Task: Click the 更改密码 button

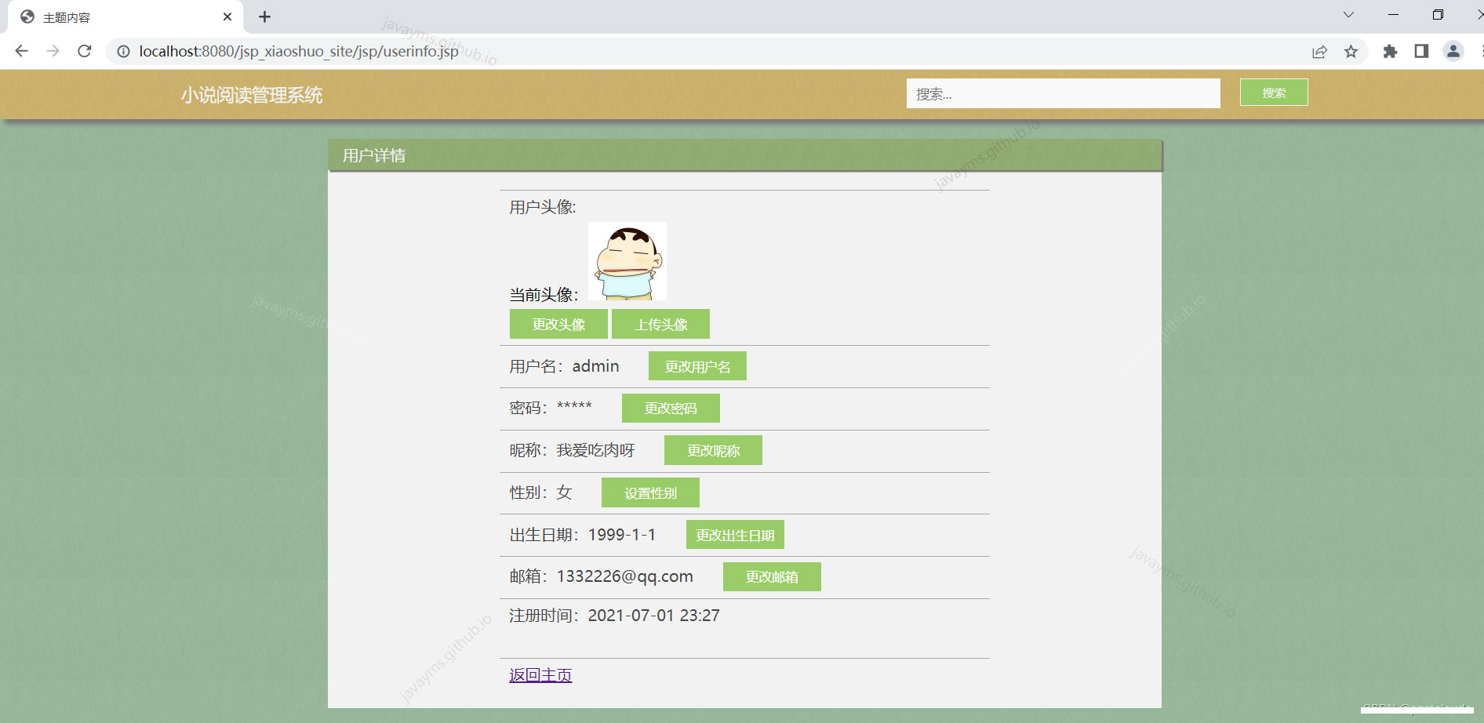Action: (x=670, y=408)
